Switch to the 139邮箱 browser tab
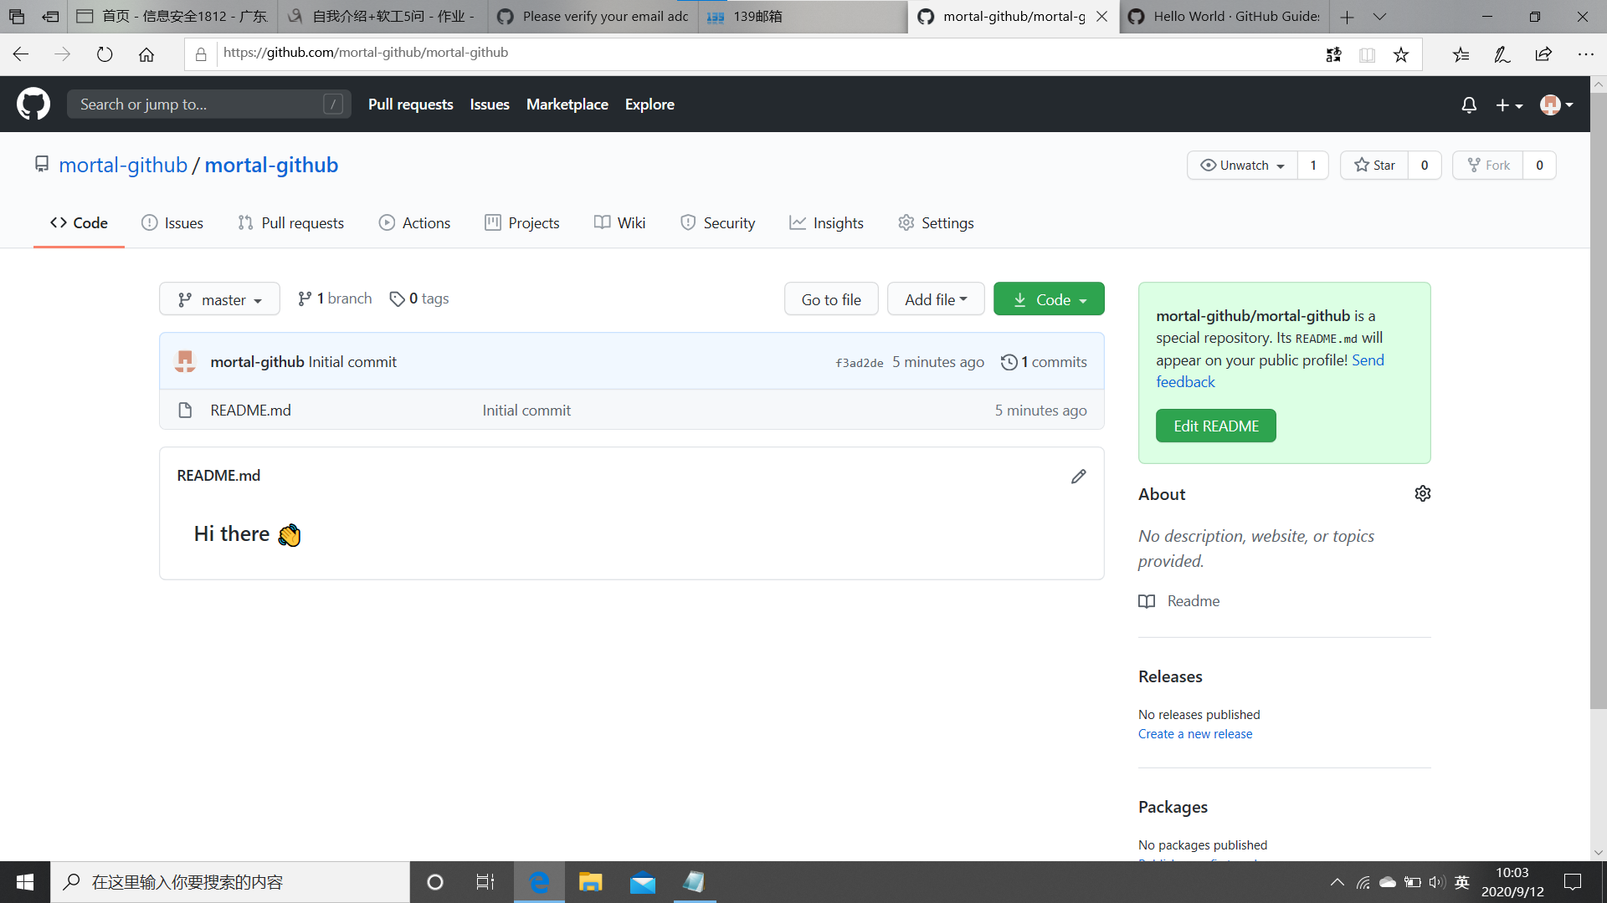 point(803,17)
